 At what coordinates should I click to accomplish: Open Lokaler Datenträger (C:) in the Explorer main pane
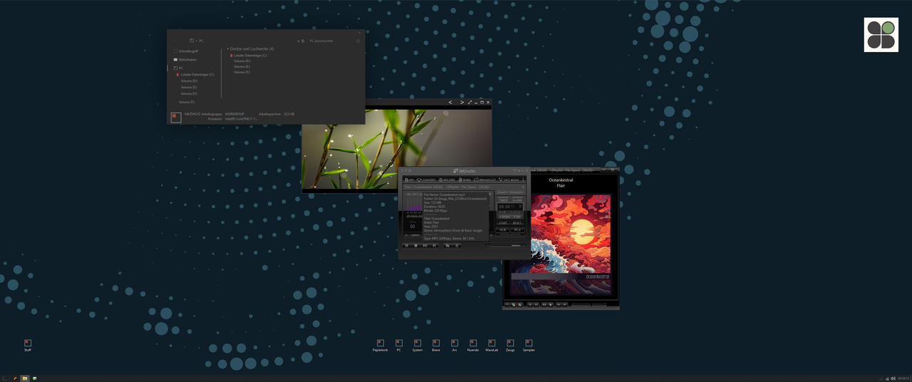click(x=249, y=55)
